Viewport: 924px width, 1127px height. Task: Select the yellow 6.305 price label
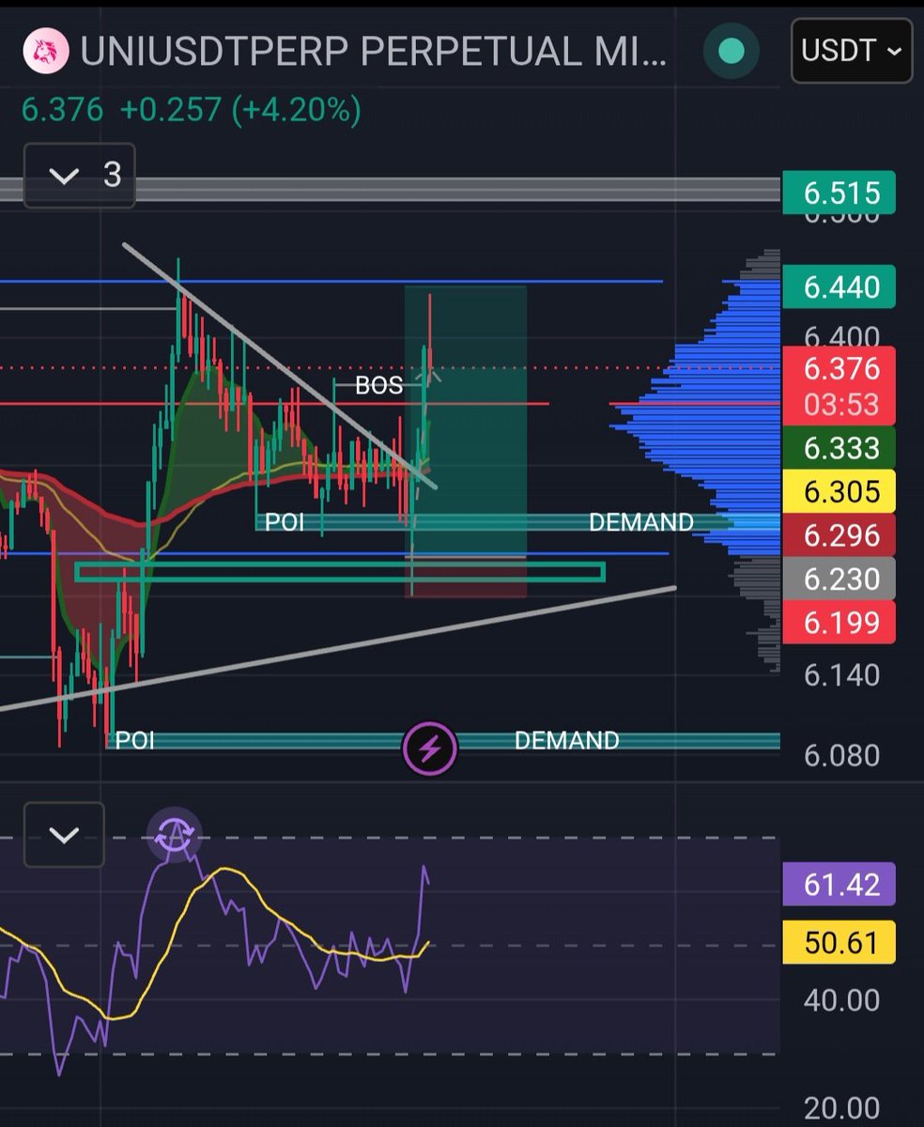(x=839, y=491)
